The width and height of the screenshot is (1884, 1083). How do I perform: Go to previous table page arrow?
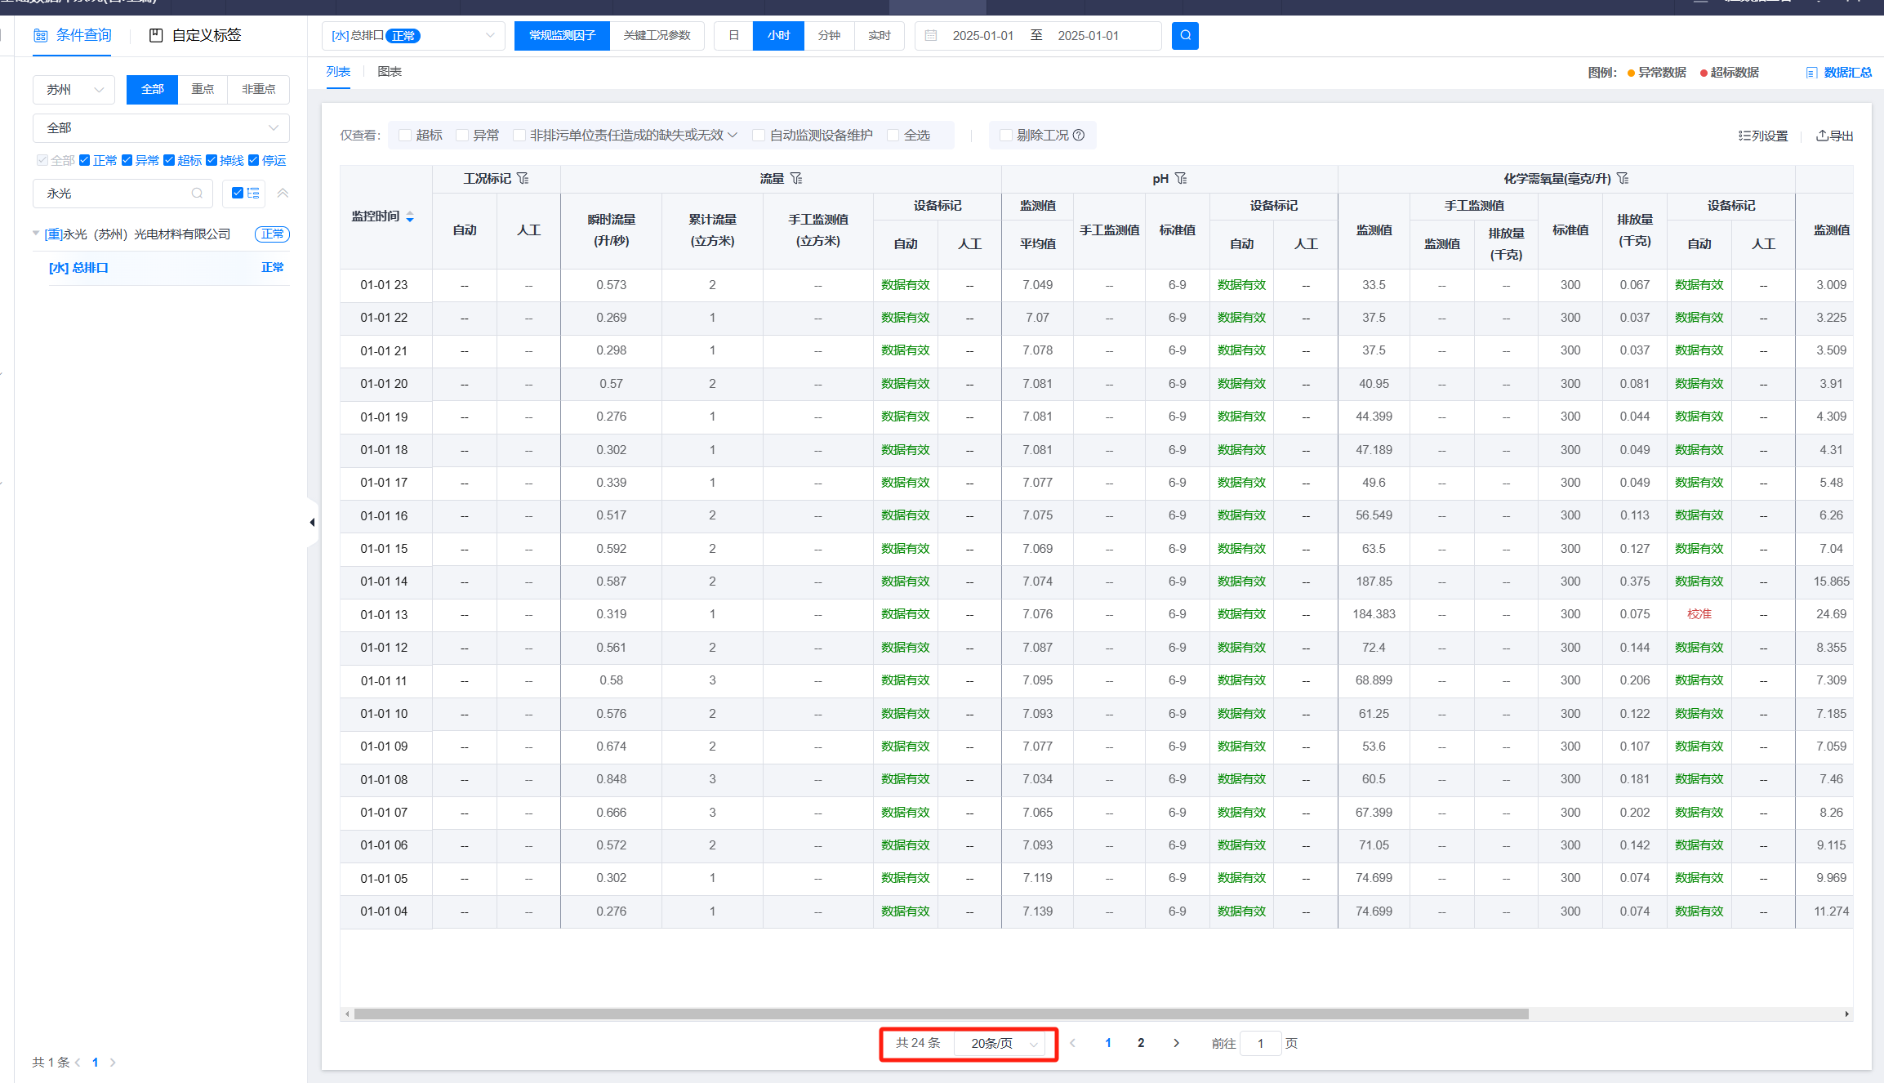(1072, 1043)
